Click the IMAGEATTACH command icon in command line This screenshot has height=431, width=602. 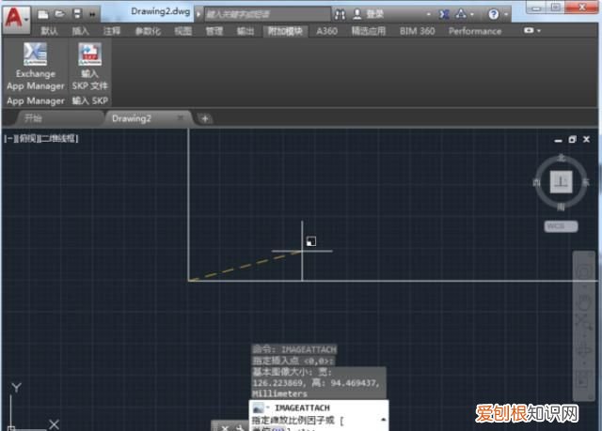[259, 408]
